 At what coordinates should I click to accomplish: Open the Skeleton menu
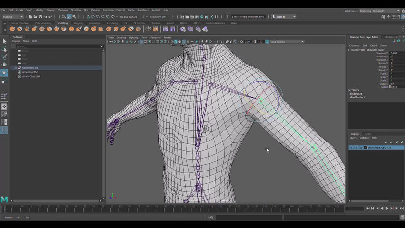click(76, 10)
